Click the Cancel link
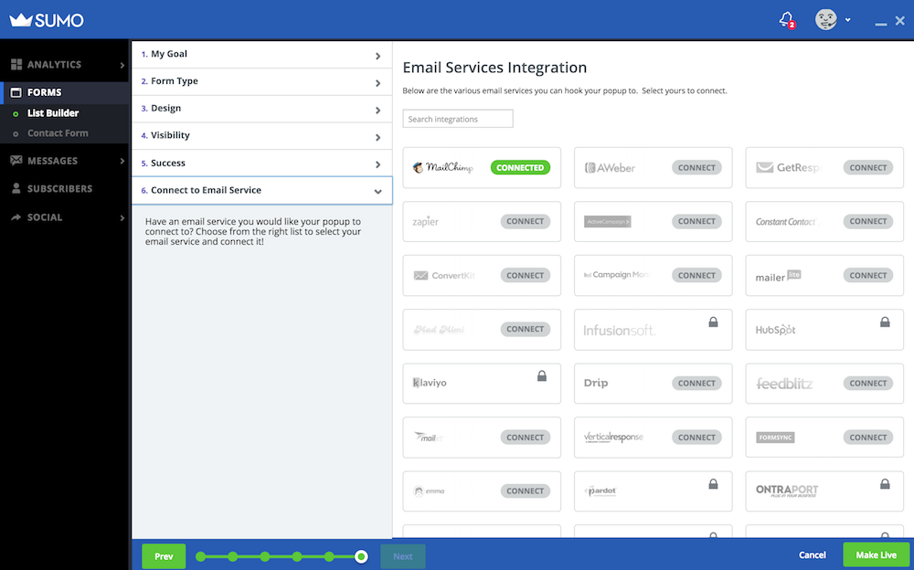 812,554
